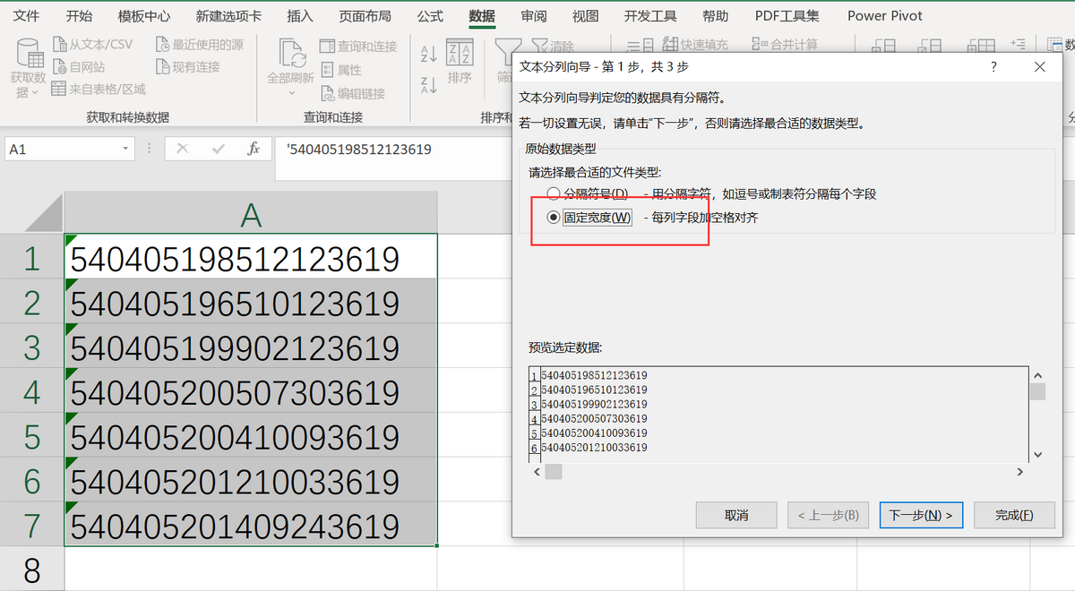Click Consolidate (合并计算) icon

(x=760, y=45)
